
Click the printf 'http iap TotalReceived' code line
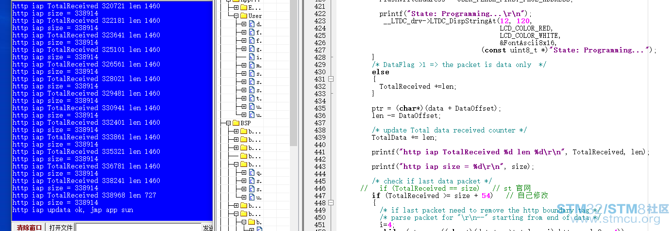[x=510, y=152]
